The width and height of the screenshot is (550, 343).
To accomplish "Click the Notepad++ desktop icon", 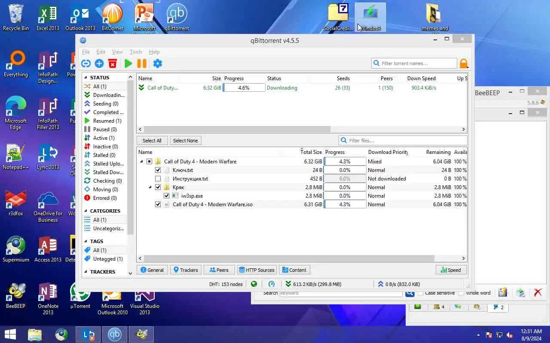I will point(16,156).
